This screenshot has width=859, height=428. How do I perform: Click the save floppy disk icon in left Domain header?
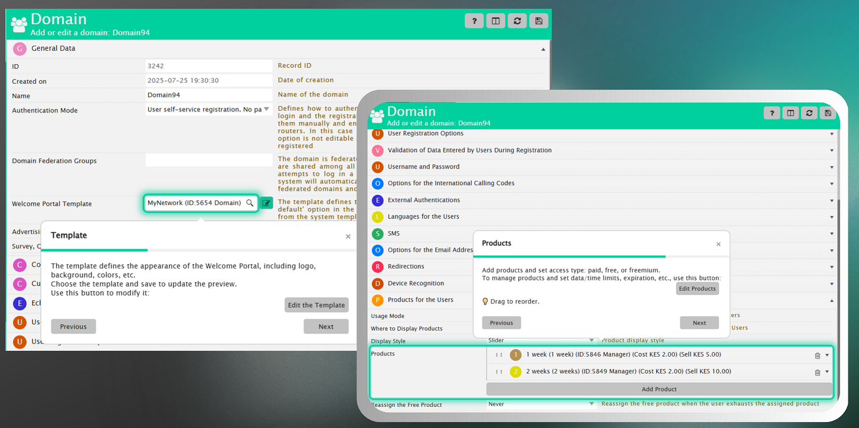tap(538, 21)
